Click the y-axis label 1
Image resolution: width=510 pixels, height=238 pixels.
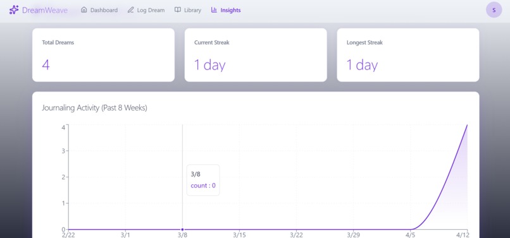(64, 203)
